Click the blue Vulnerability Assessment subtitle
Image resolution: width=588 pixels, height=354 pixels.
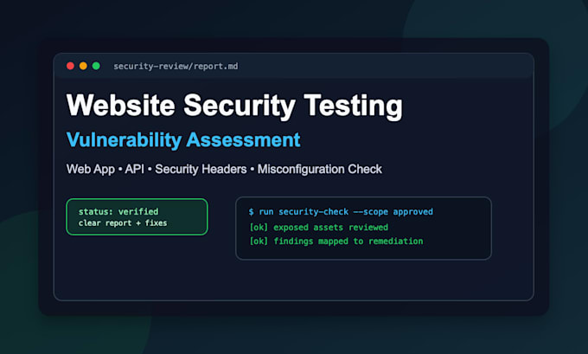183,140
